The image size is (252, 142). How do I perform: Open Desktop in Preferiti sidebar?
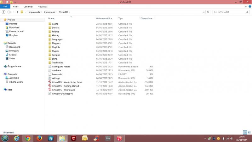pos(13,23)
